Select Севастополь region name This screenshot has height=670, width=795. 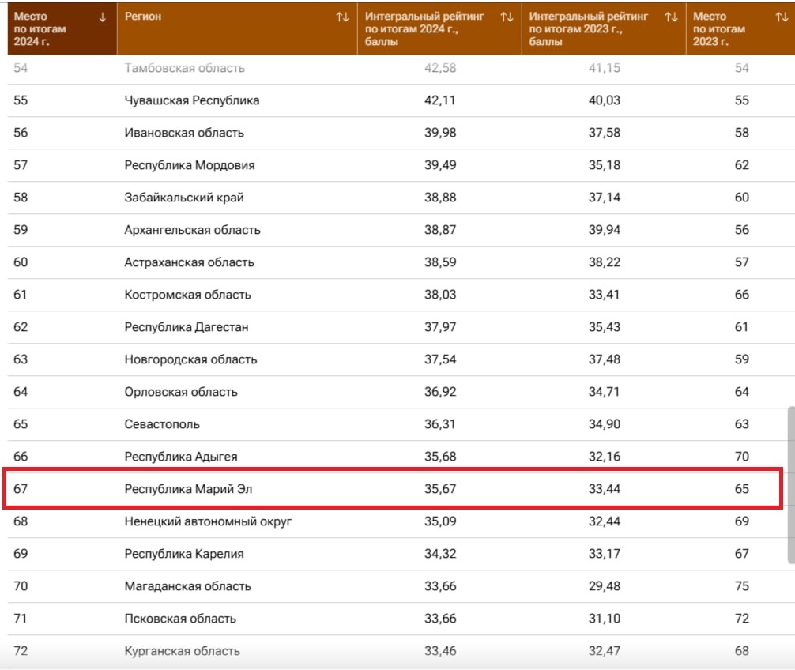point(162,424)
